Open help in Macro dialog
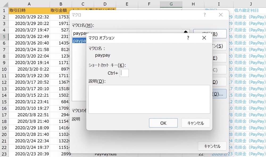 click(205, 15)
